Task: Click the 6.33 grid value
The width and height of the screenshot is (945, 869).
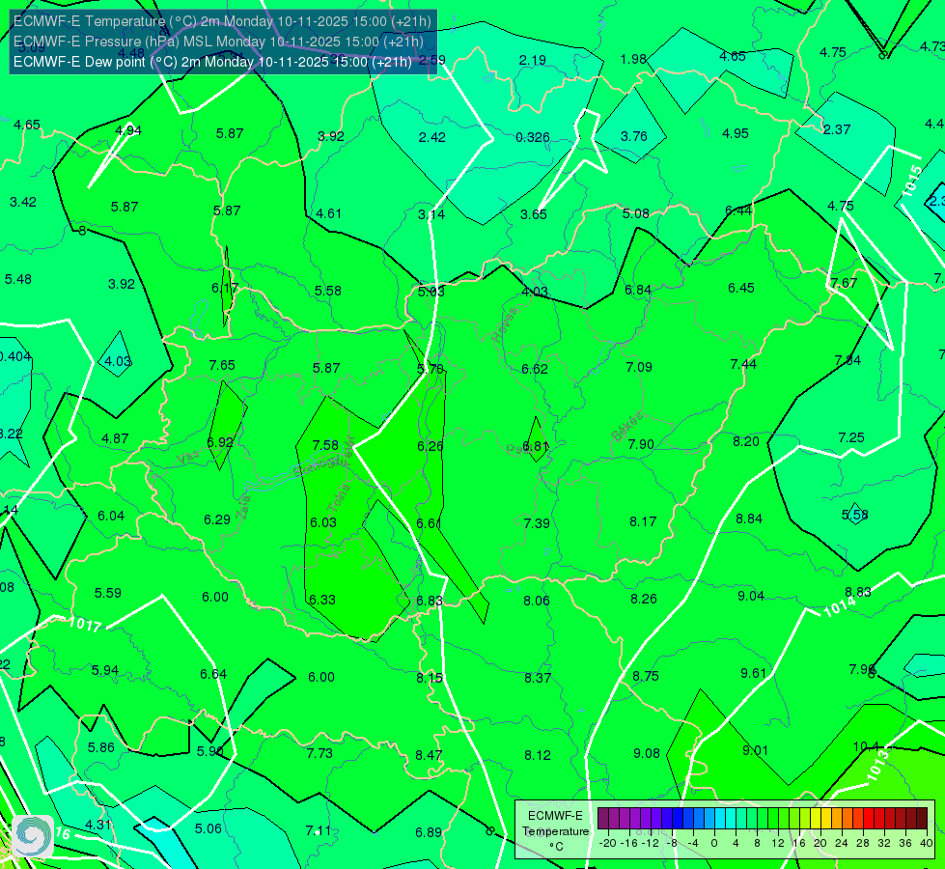Action: 321,600
